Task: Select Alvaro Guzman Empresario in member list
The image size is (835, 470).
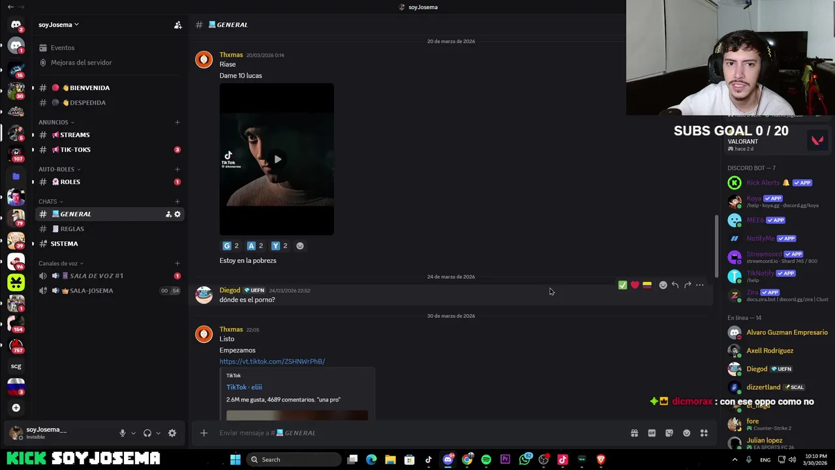Action: coord(778,332)
